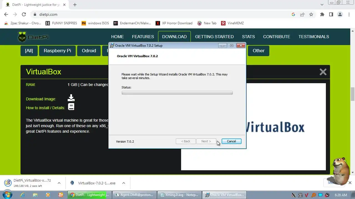This screenshot has height=199, width=355.
Task: Click the 'How to install / Details:' text
Action: pos(45,108)
